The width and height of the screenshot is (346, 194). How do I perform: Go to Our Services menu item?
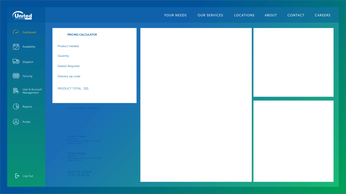click(210, 15)
